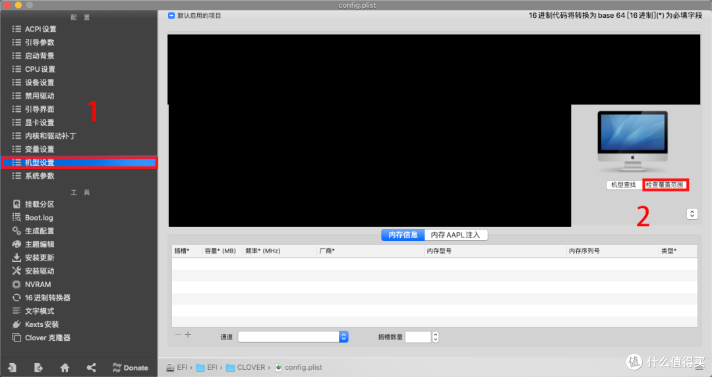This screenshot has width=712, height=377.
Task: Click 检查覆盖范围 button
Action: click(x=665, y=185)
